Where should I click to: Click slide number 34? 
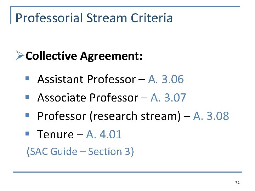coord(237,183)
